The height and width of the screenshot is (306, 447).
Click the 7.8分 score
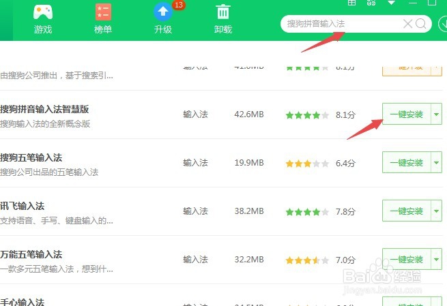point(345,212)
